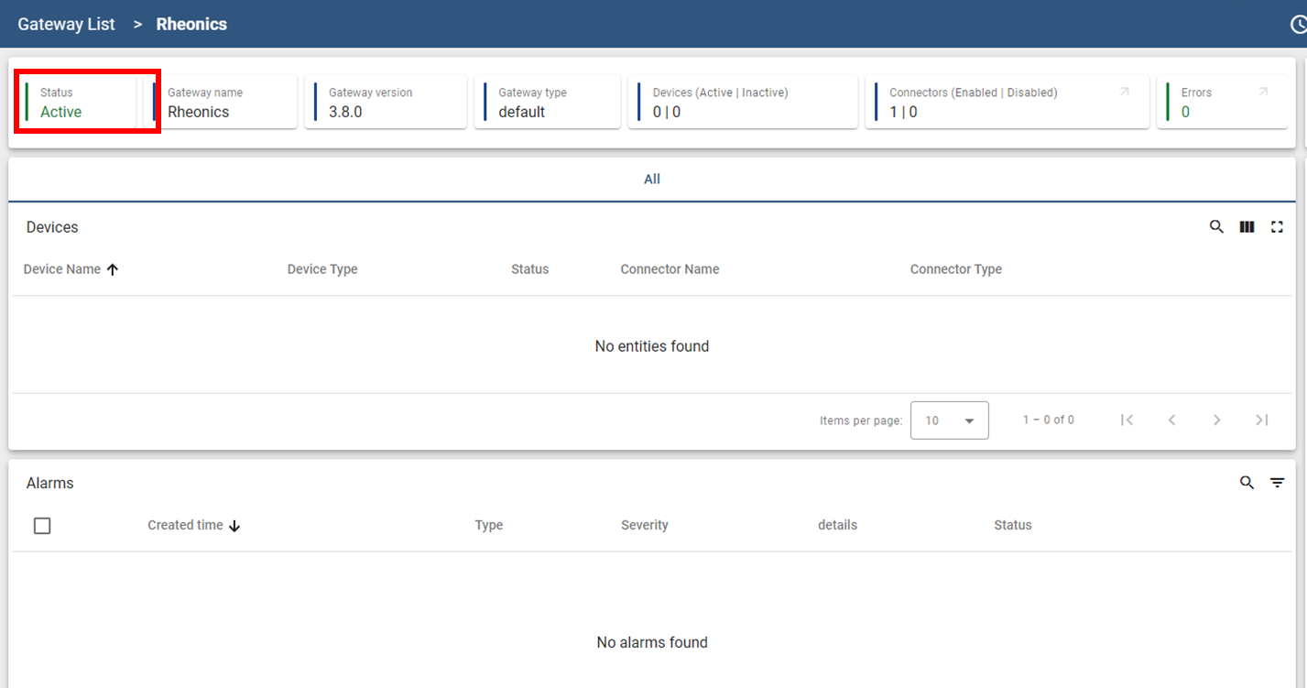The width and height of the screenshot is (1307, 688).
Task: Open the Alarms filter icon
Action: [1277, 483]
